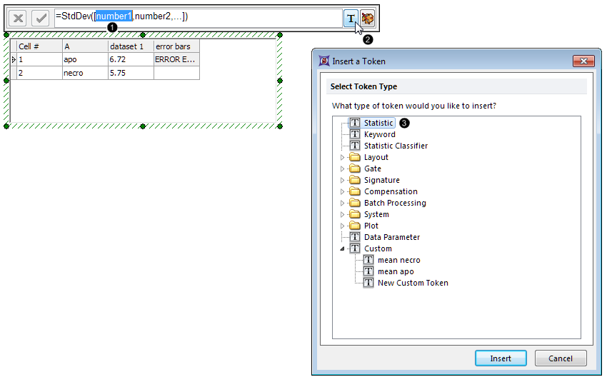Viewport: 607px width, 382px height.
Task: Cancel formula edit with X icon
Action: tap(19, 19)
